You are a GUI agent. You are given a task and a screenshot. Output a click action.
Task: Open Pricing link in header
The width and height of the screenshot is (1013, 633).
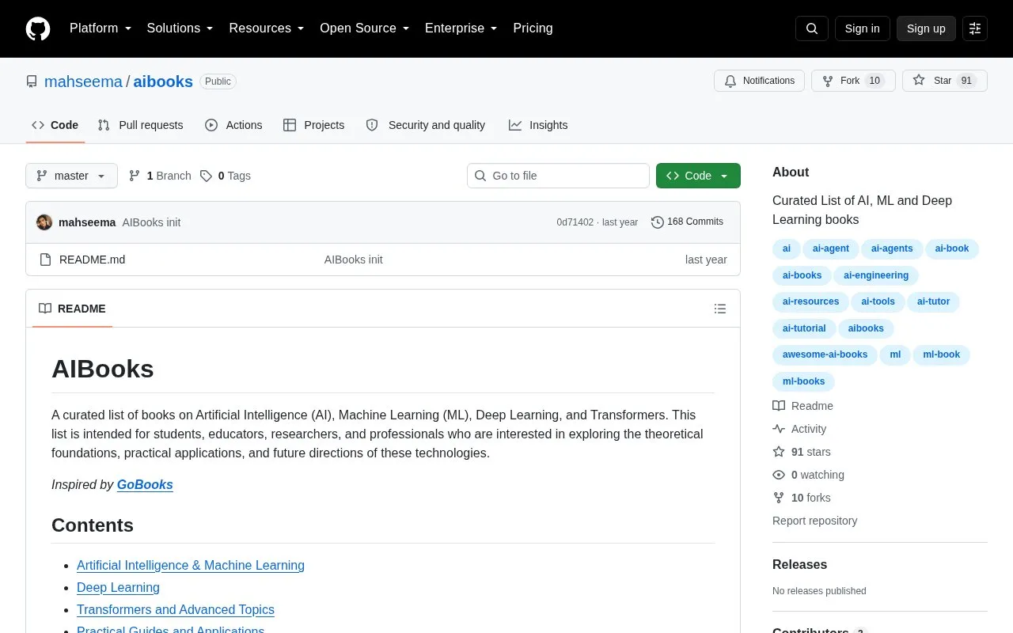tap(533, 28)
